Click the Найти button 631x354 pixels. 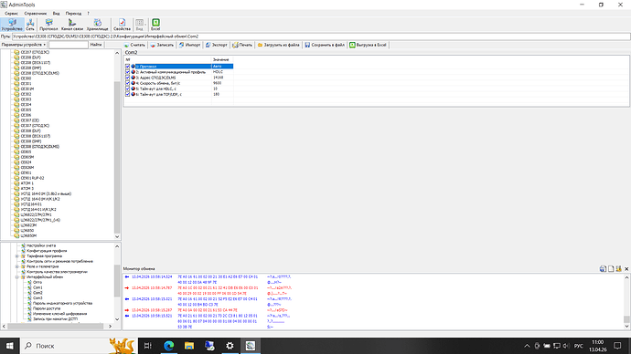(x=96, y=45)
